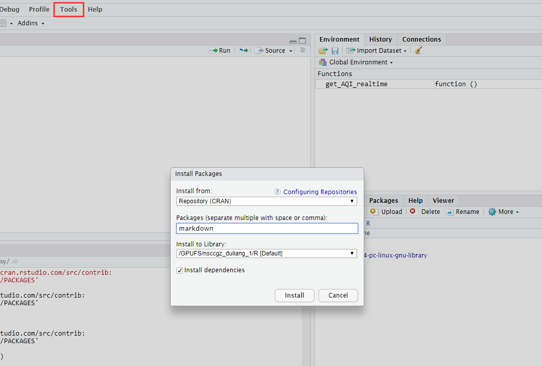542x366 pixels.
Task: Open the pc-linux-gnu-library folder link
Action: tap(395, 255)
